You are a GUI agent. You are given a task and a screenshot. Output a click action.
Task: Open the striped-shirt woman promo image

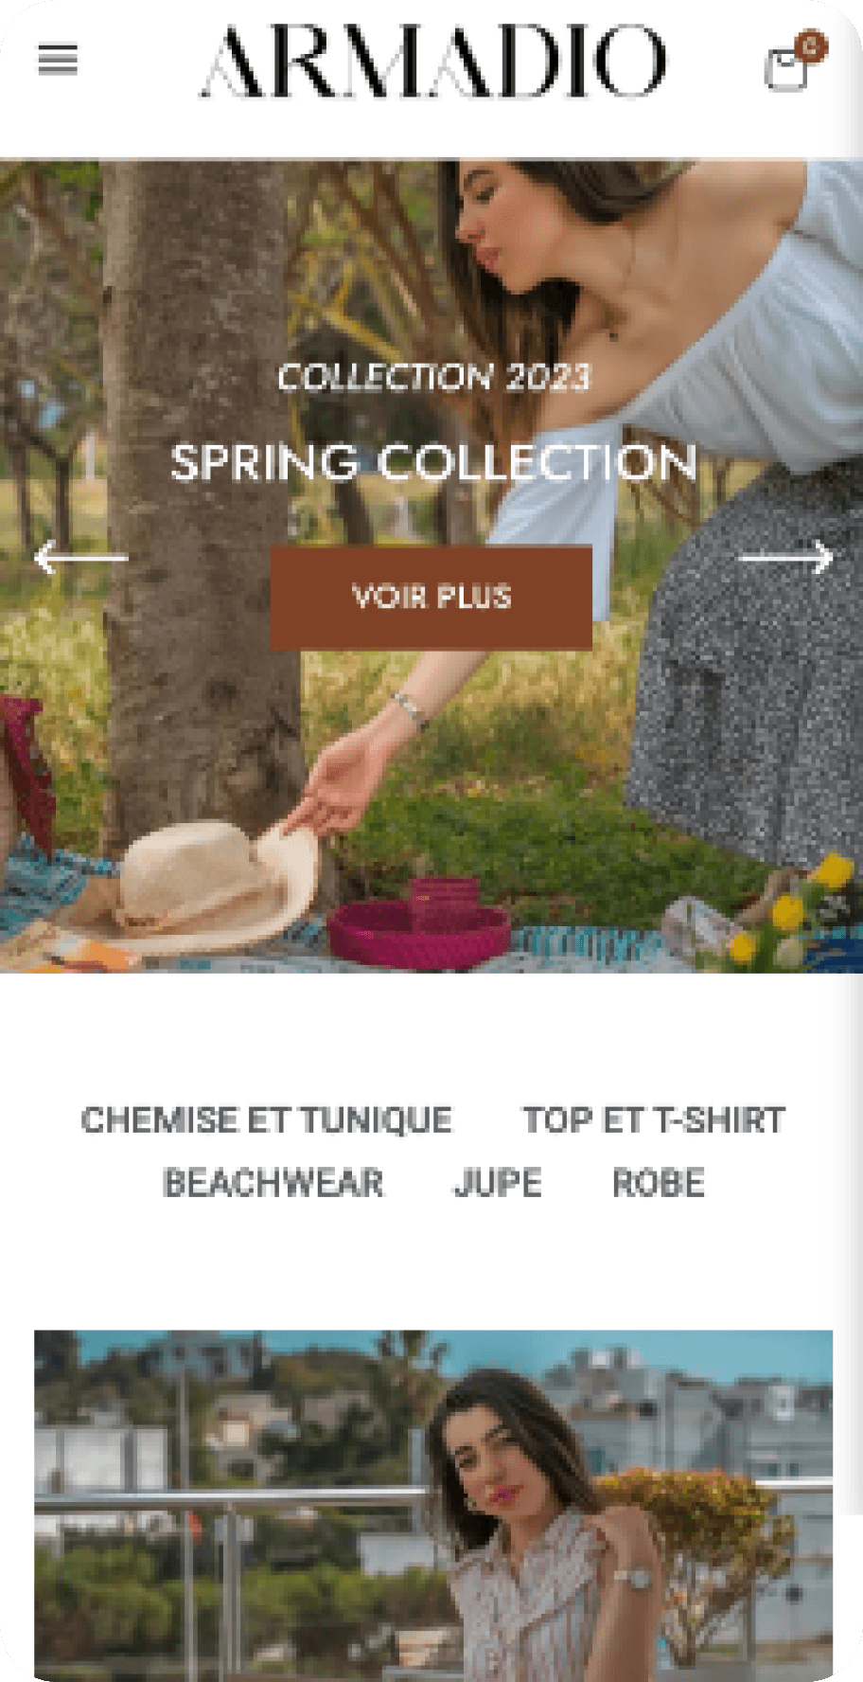[433, 1505]
